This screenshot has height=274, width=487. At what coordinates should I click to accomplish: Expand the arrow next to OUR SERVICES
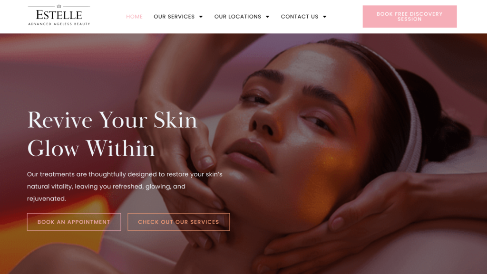(x=201, y=17)
